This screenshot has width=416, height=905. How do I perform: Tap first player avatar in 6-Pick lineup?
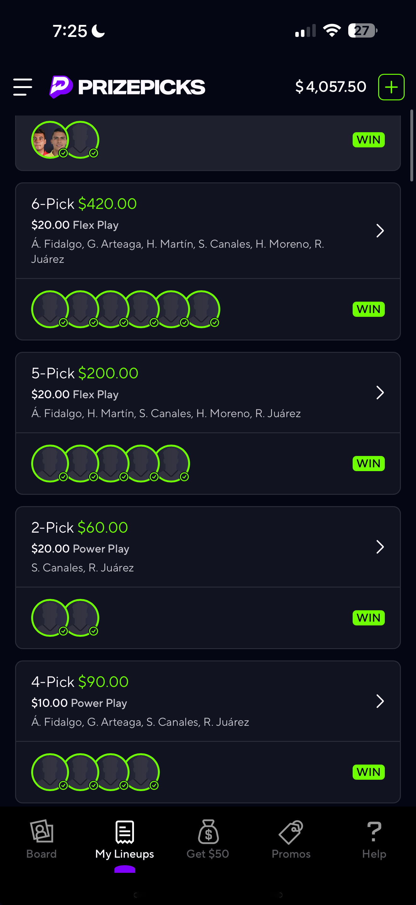(50, 309)
